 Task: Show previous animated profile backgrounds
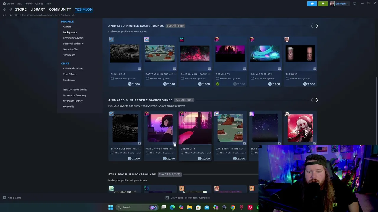pos(312,26)
